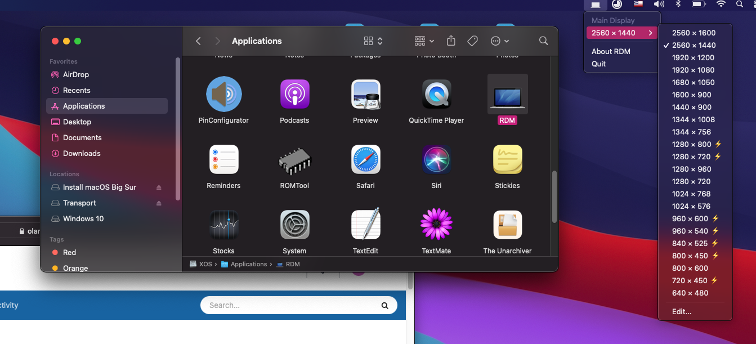Screen dimensions: 756x344
Task: Click the browser page Search field
Action: pos(293,305)
